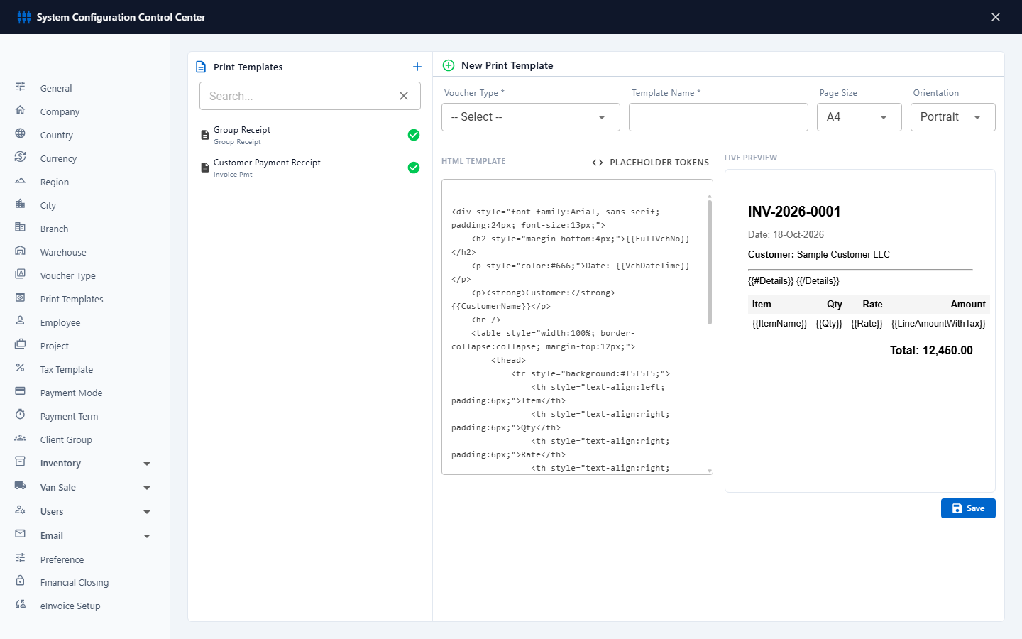Open the Orientation Portrait dropdown

[x=953, y=117]
